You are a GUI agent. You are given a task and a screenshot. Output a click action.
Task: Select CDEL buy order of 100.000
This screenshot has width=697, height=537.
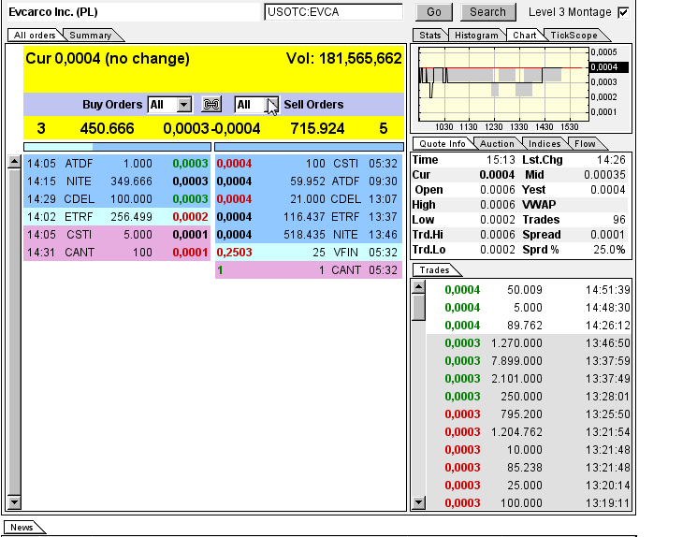[x=117, y=199]
